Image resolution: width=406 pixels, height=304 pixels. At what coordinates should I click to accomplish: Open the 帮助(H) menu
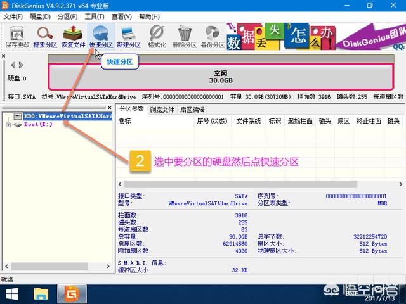(x=149, y=17)
